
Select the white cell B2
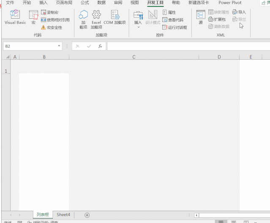(x=44, y=142)
